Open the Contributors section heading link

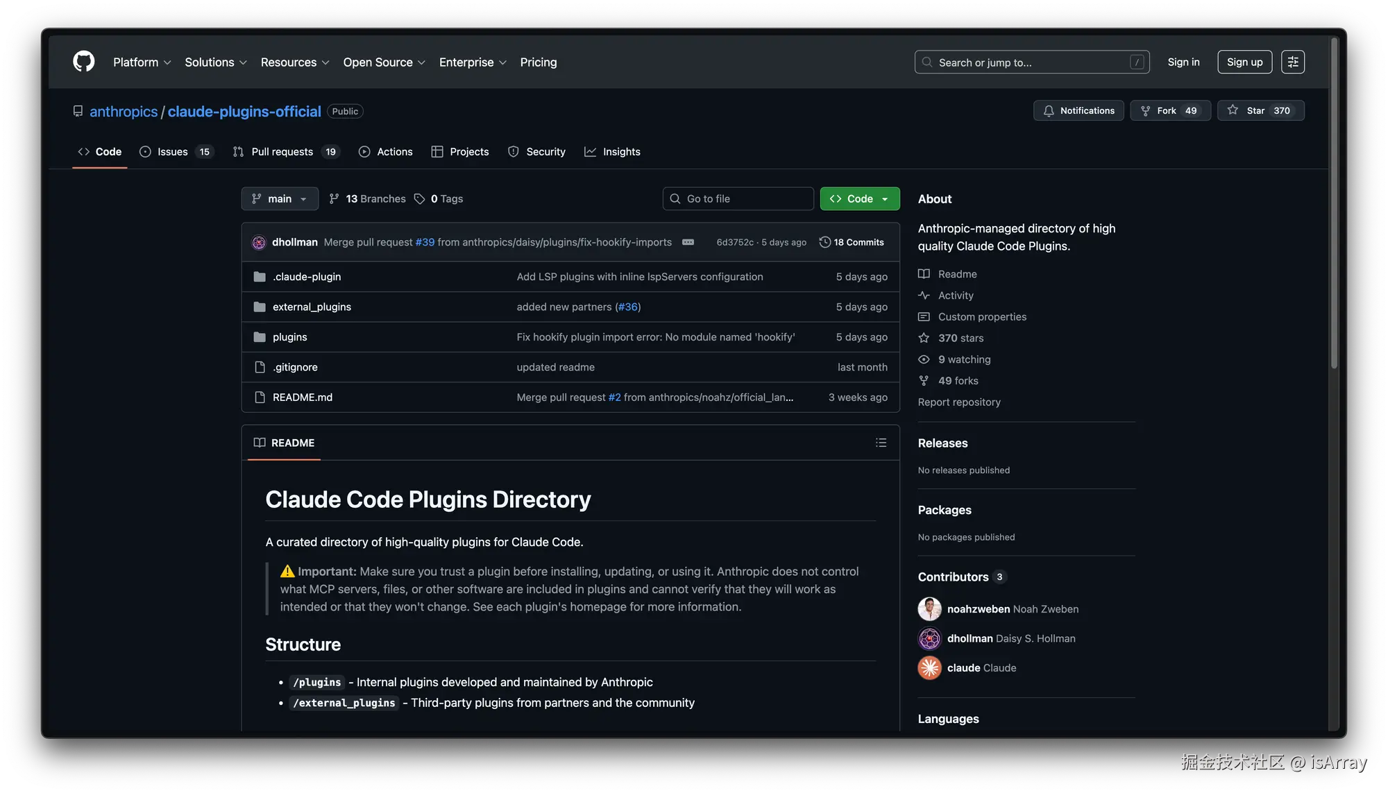(953, 577)
